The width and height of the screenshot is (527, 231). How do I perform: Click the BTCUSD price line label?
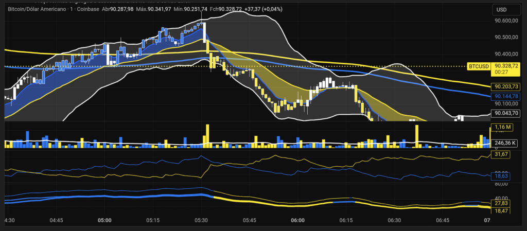479,66
